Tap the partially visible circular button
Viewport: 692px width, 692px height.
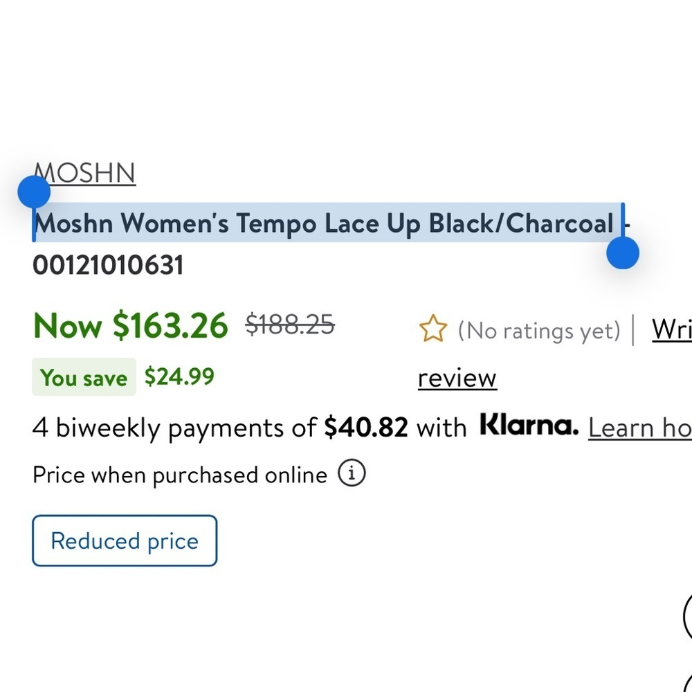(x=688, y=617)
